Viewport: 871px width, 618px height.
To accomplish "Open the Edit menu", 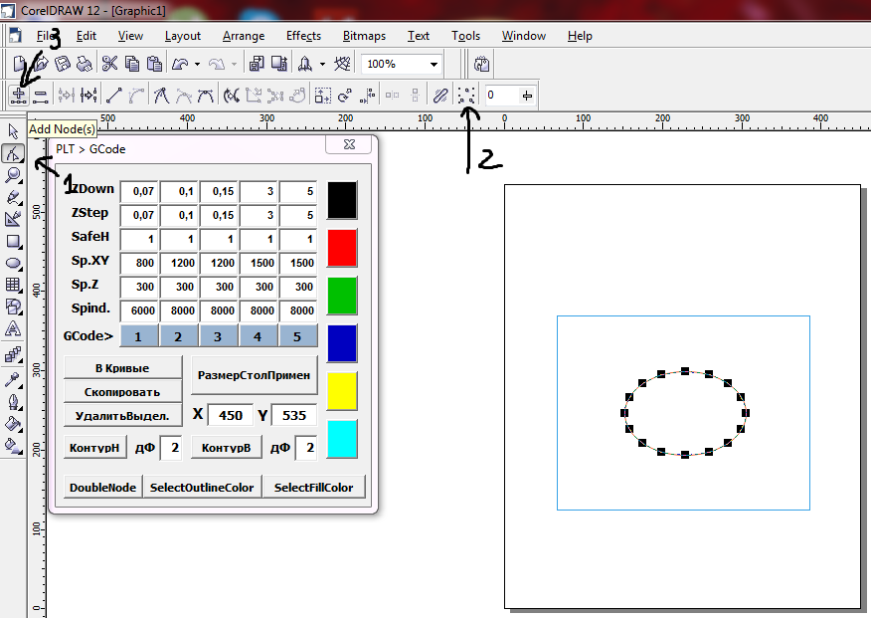I will pyautogui.click(x=87, y=36).
